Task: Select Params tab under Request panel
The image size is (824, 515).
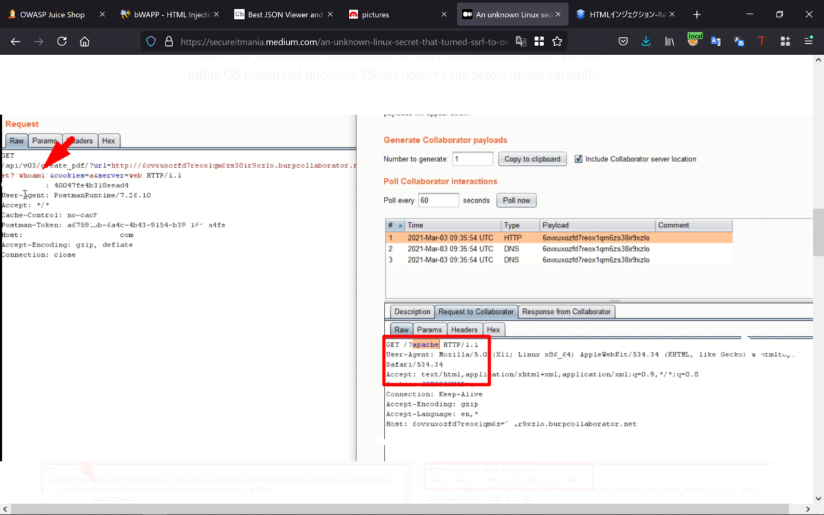Action: [x=45, y=141]
